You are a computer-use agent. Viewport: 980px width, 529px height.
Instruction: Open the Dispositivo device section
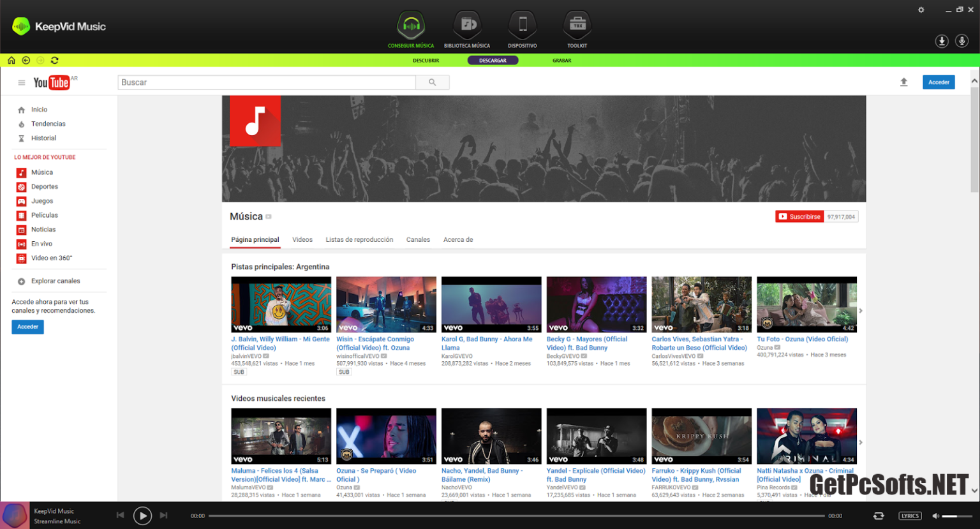[x=523, y=29]
